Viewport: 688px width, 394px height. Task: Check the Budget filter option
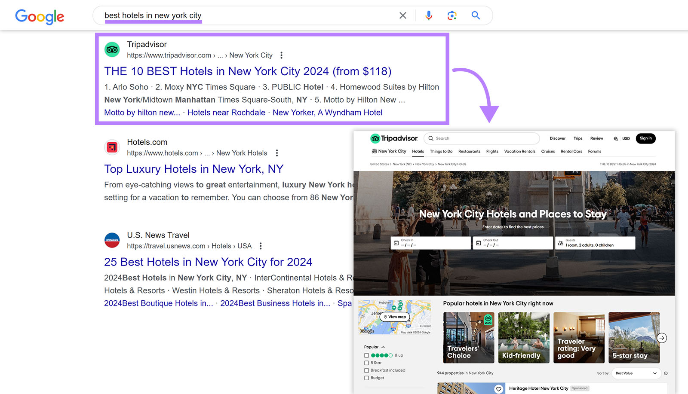click(366, 378)
